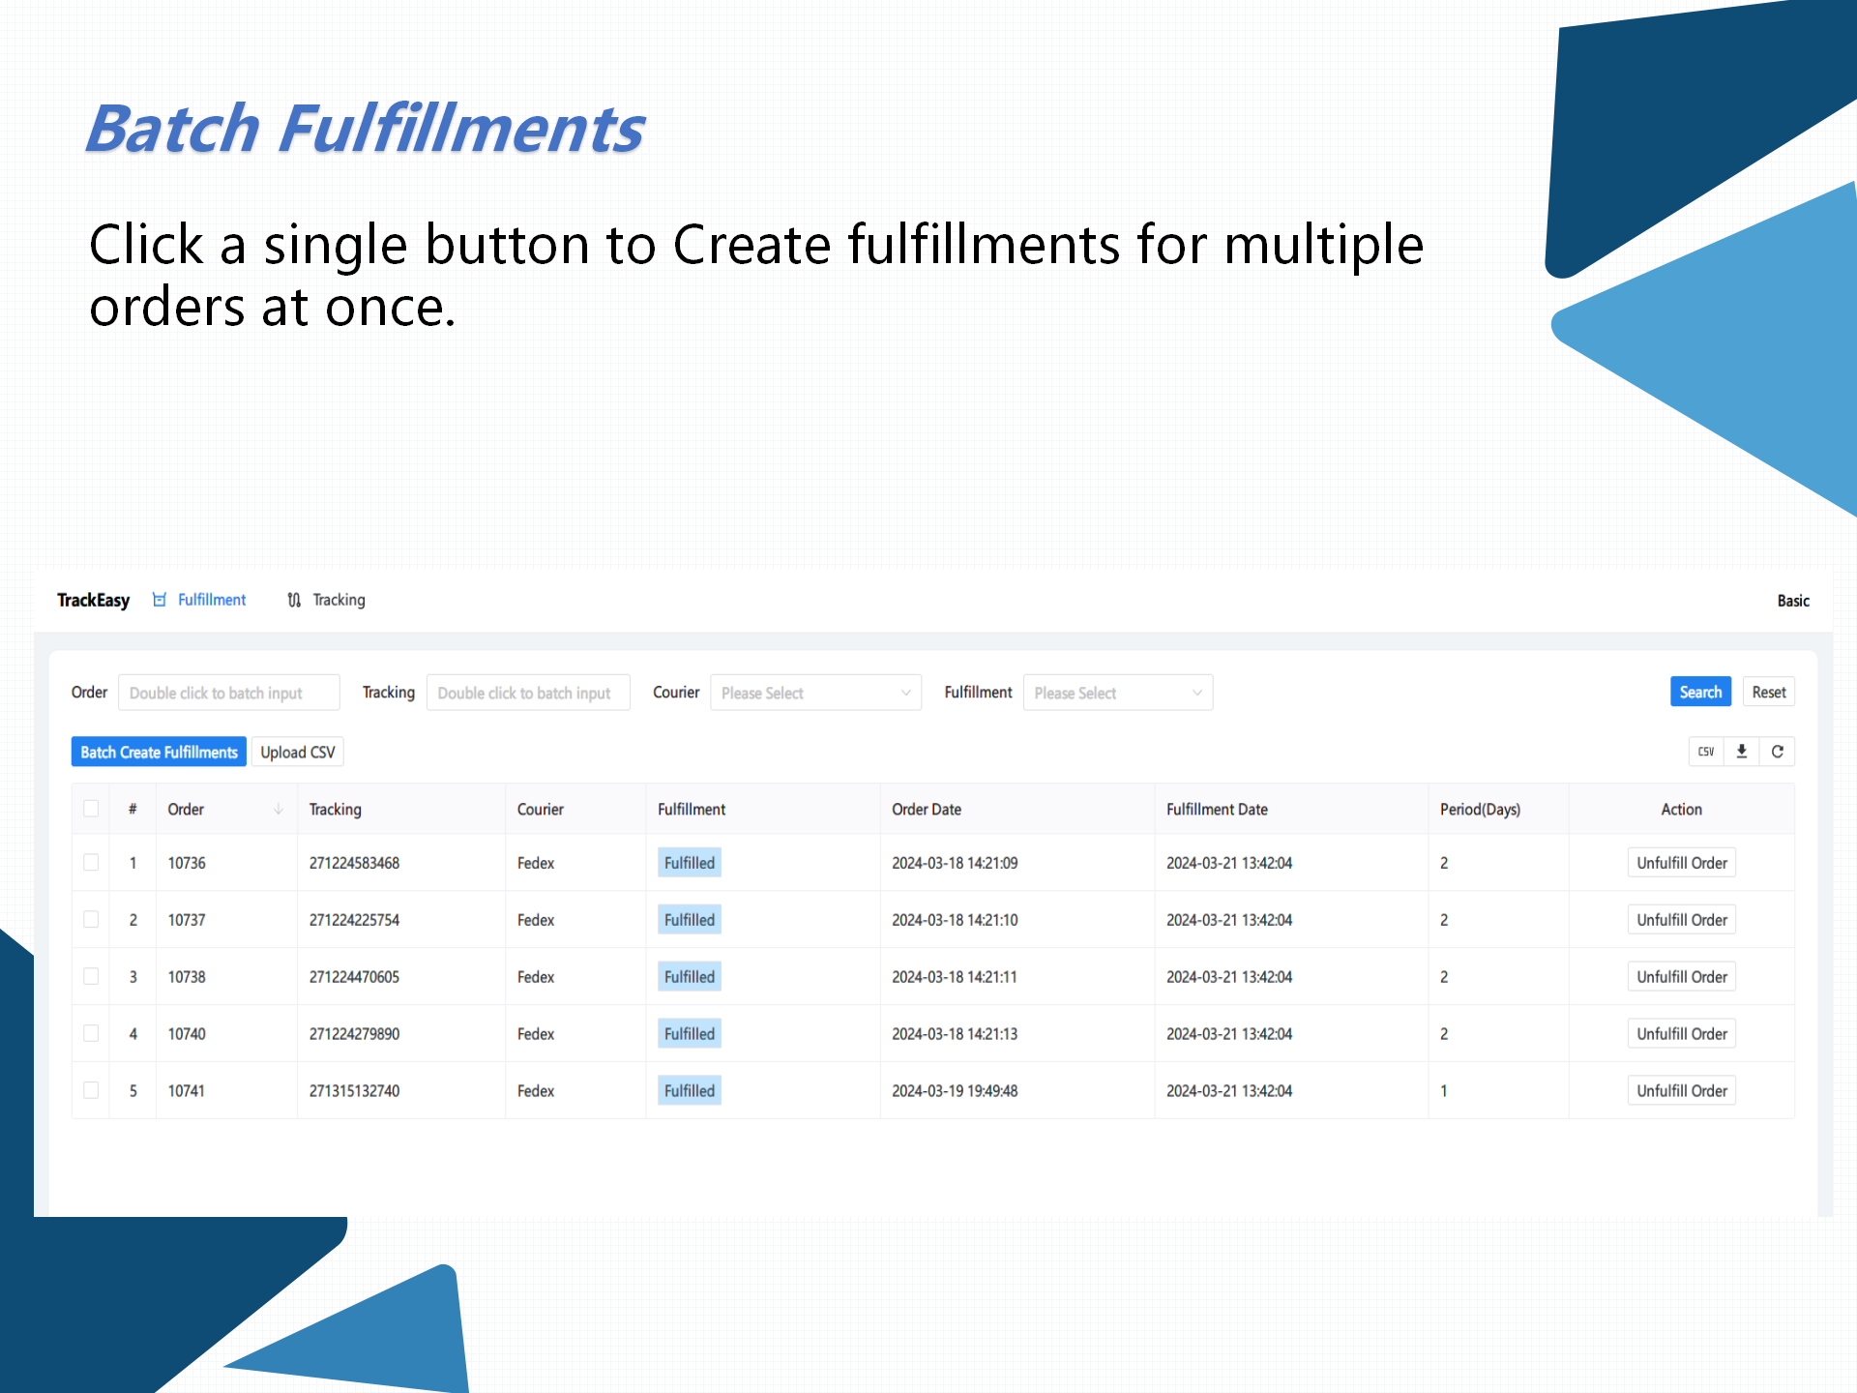Click the TrackEasy logo text
This screenshot has width=1857, height=1393.
(93, 600)
